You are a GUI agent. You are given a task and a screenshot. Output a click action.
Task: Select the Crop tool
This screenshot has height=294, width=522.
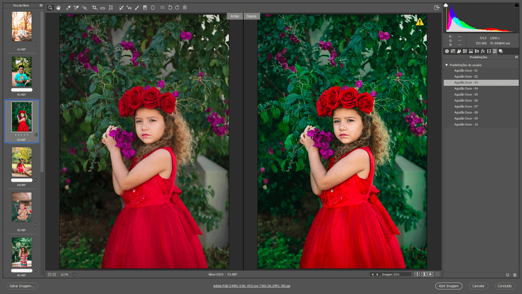(x=94, y=8)
